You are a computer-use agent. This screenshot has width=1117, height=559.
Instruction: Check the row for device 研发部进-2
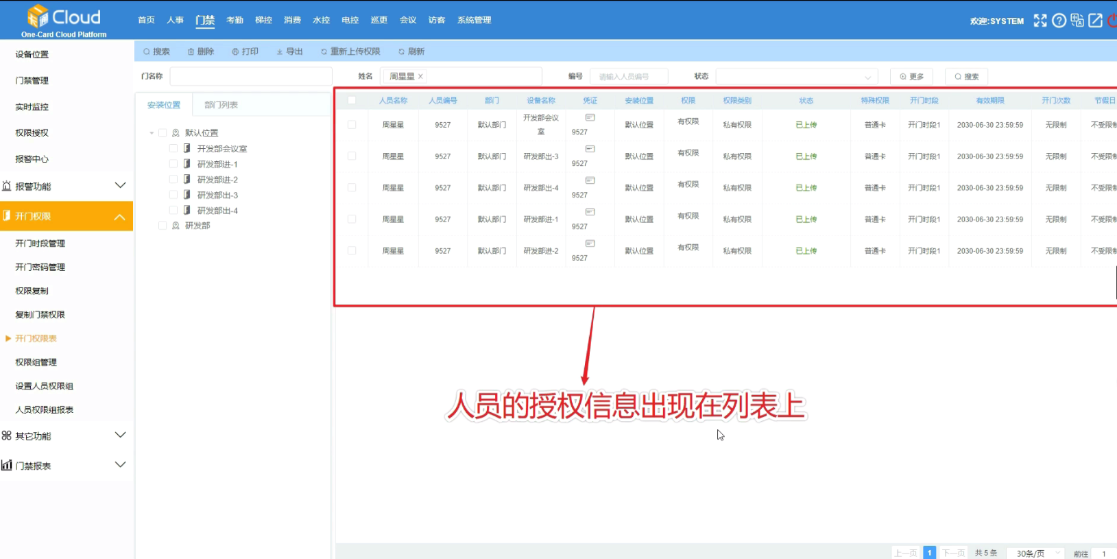(352, 251)
